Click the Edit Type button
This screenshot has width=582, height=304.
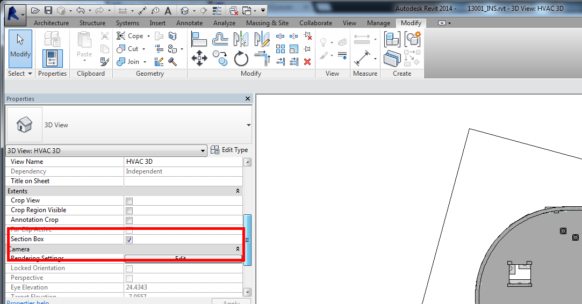[x=229, y=150]
